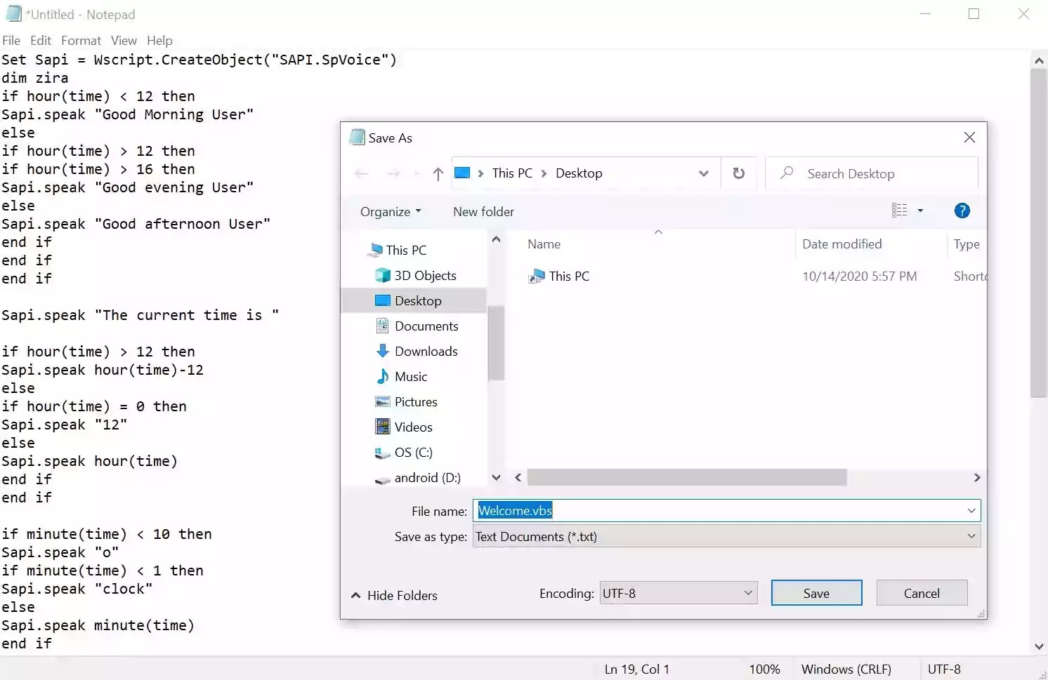The height and width of the screenshot is (680, 1048).
Task: Click the Save button
Action: [x=816, y=592]
